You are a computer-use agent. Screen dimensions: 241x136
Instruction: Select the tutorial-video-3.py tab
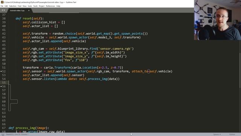[17, 11]
